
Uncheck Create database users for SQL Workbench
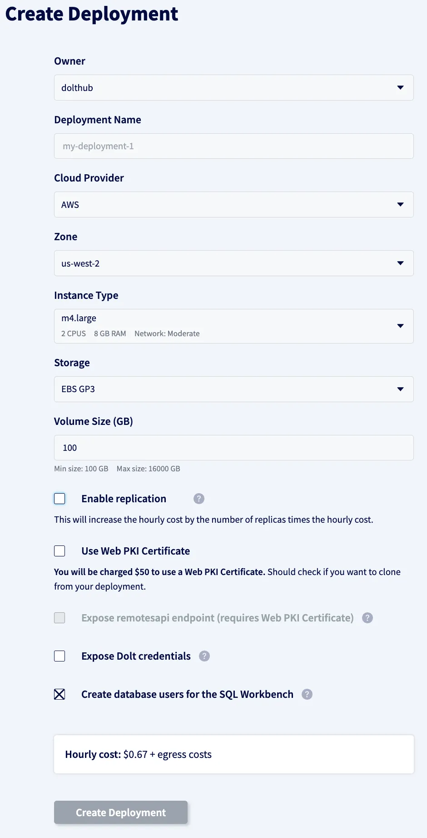click(x=60, y=694)
